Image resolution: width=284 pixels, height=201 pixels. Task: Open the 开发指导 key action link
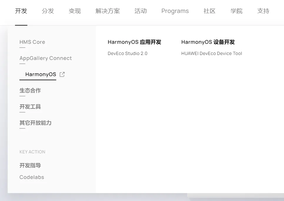click(30, 165)
